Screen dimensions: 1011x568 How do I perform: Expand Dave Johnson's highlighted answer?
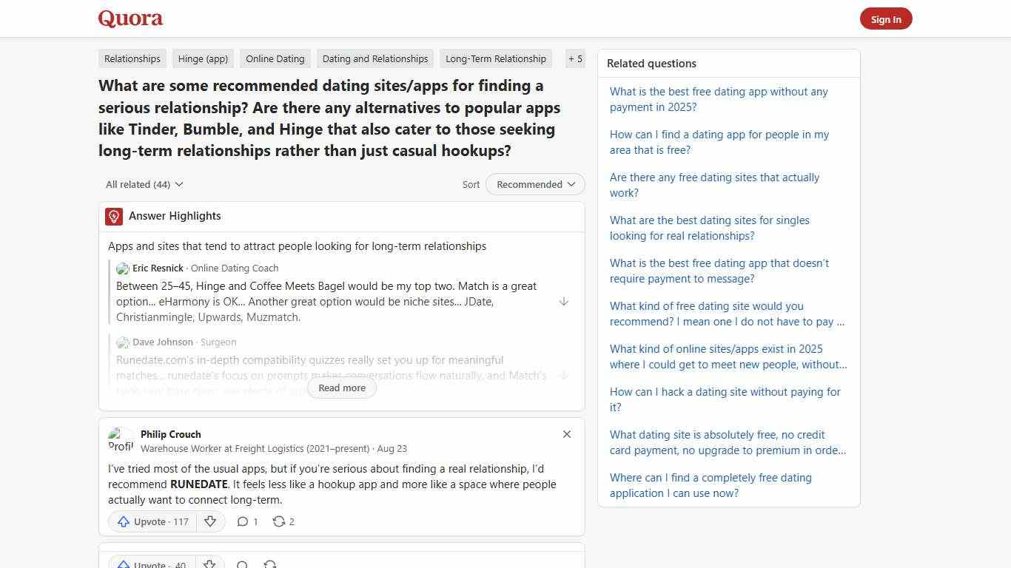(564, 375)
